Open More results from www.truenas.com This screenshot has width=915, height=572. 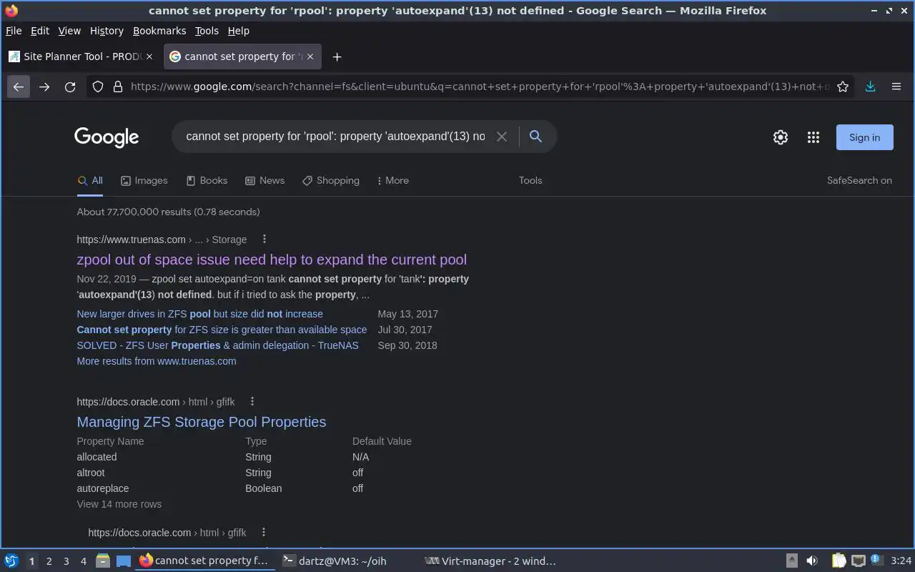(x=157, y=361)
